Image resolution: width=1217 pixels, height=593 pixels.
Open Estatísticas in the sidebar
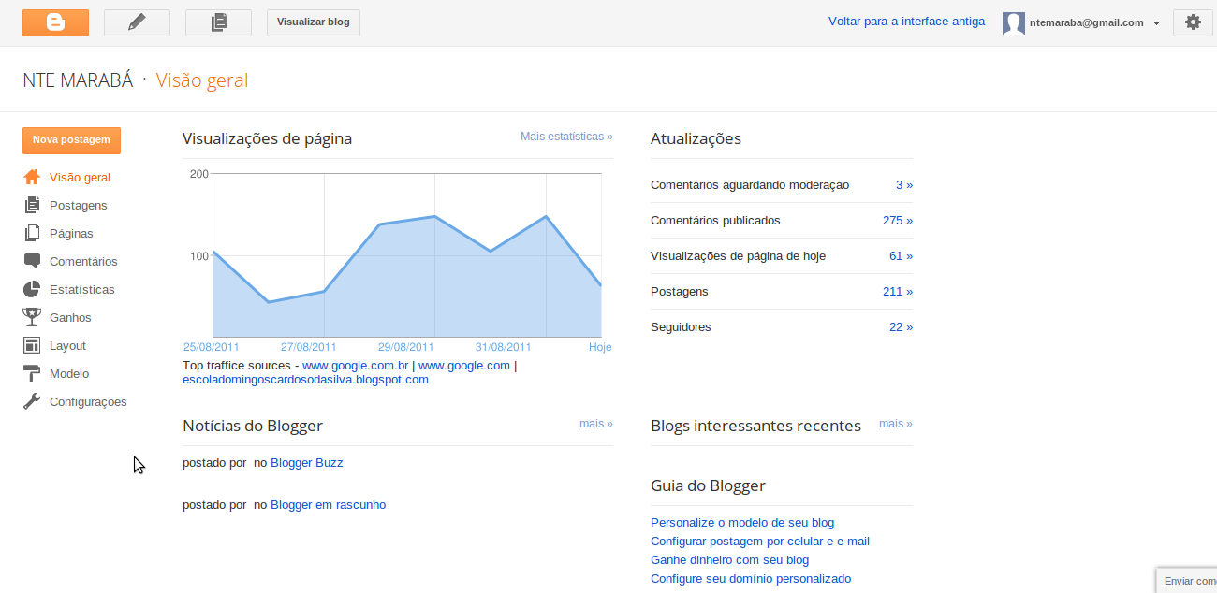point(82,289)
